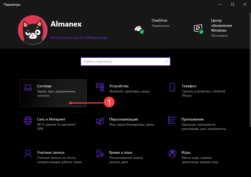Viewport: 251px width, 177px height.
Task: Click the Система laptop icon
Action: (x=28, y=88)
